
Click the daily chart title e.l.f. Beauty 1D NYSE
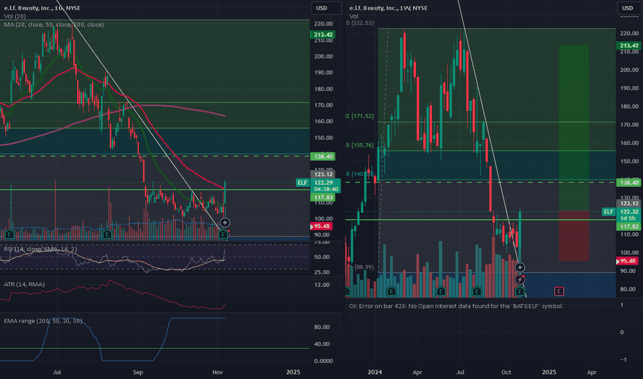pyautogui.click(x=42, y=8)
